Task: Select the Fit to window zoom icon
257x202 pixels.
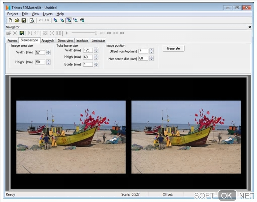Action: click(69, 20)
